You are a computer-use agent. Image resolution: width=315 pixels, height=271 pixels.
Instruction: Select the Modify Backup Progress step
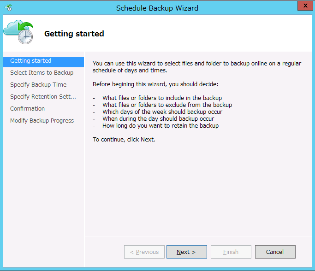coord(42,121)
